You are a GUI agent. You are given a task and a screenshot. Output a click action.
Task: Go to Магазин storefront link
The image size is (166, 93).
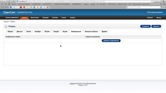[150, 18]
